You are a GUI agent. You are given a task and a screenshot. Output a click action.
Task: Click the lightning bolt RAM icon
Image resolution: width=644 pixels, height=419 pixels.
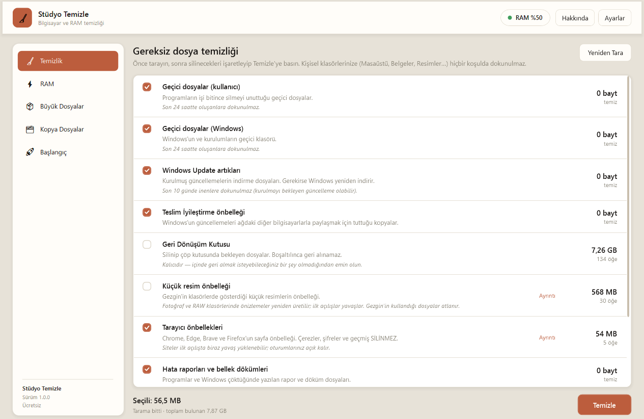[x=30, y=84]
